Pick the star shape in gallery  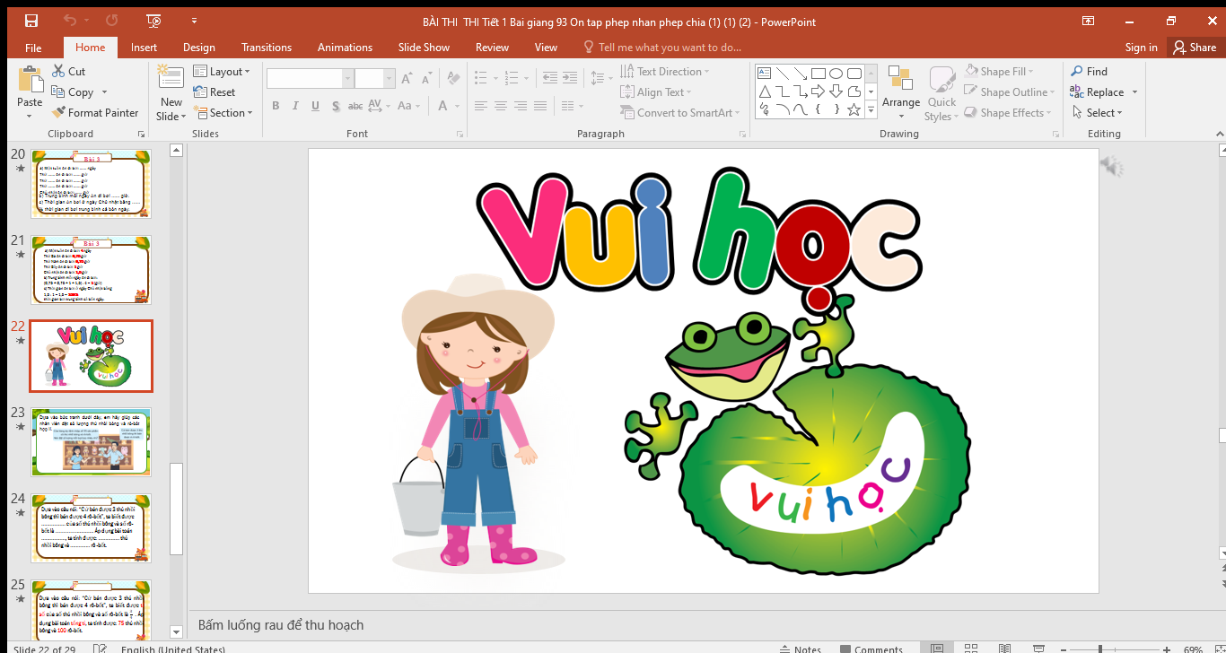click(854, 109)
